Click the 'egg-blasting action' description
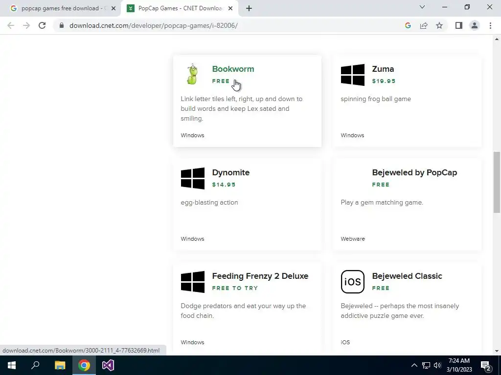 [x=209, y=203]
